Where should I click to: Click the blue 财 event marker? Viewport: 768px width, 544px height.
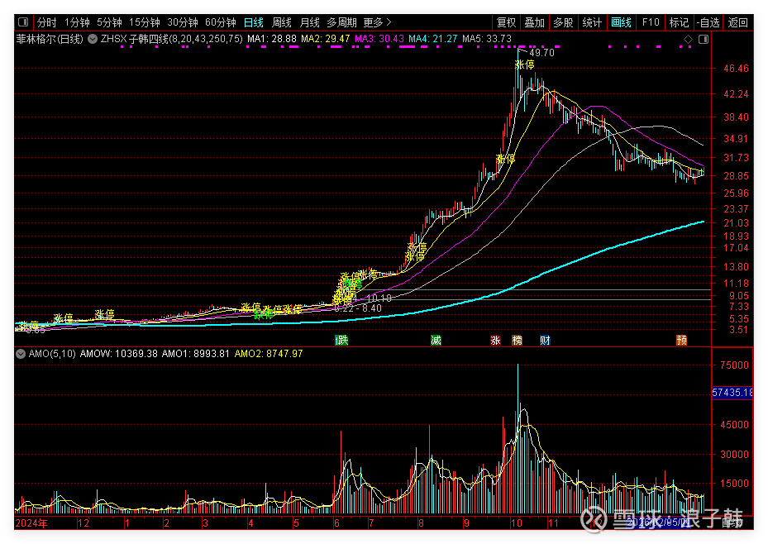click(x=545, y=340)
